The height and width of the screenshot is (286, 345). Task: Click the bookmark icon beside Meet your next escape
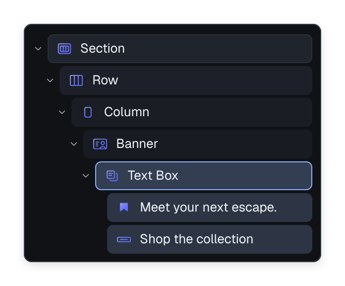[x=124, y=208]
